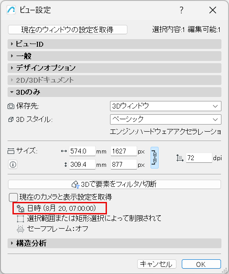Screen dimensions: 229x274
Task: Click the vertical height arrow icon
Action: 65,165
